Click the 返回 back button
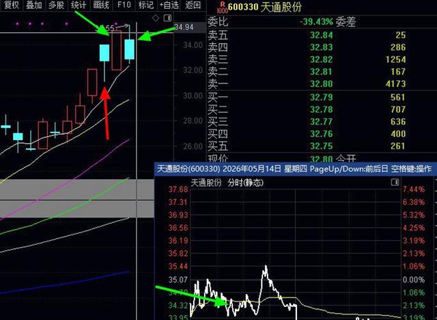437x320 pixels. (193, 5)
